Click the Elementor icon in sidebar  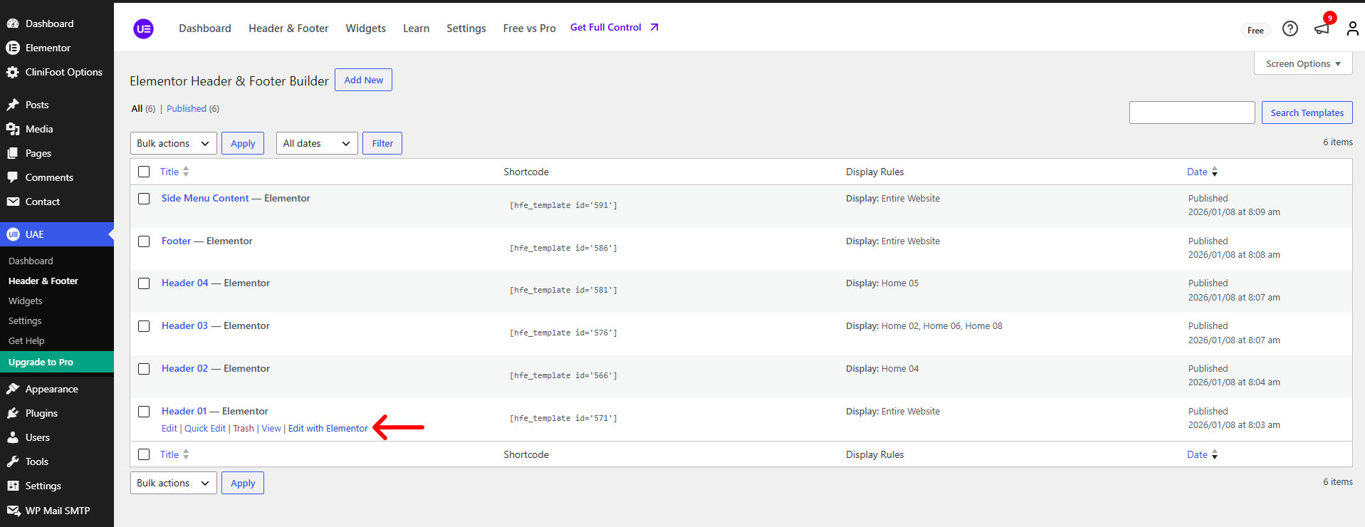13,48
